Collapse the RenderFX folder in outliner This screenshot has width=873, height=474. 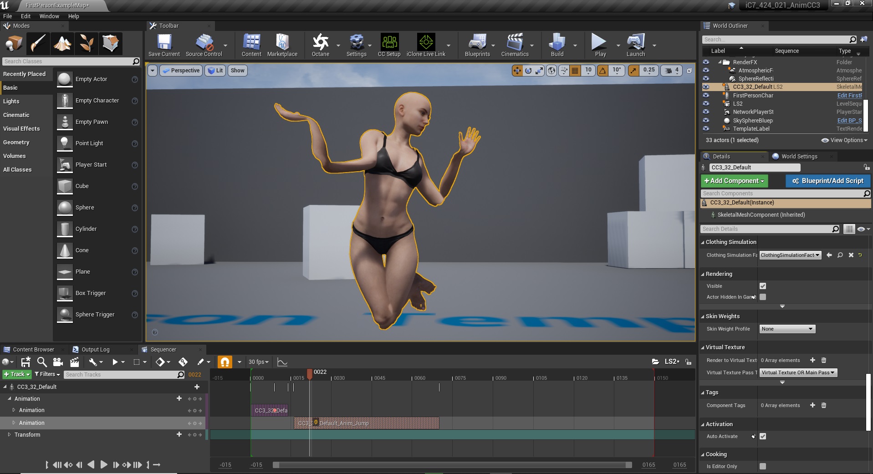[x=720, y=62]
